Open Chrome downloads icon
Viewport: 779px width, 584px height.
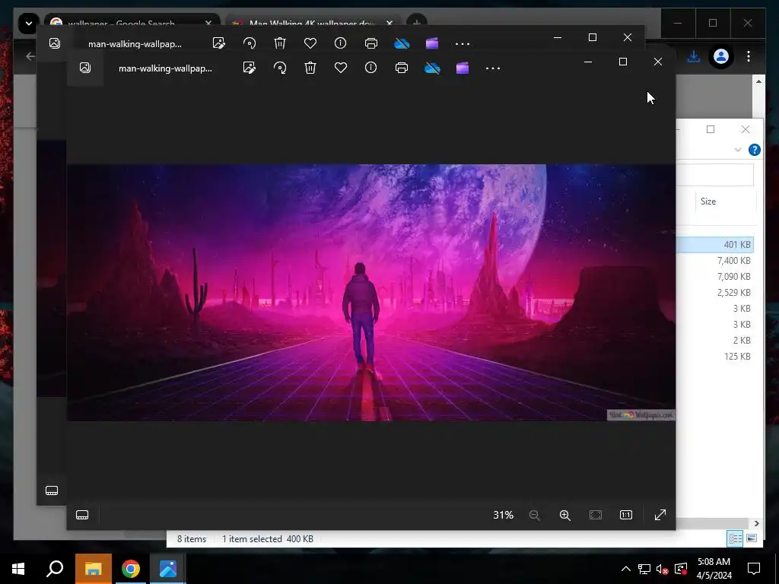694,56
